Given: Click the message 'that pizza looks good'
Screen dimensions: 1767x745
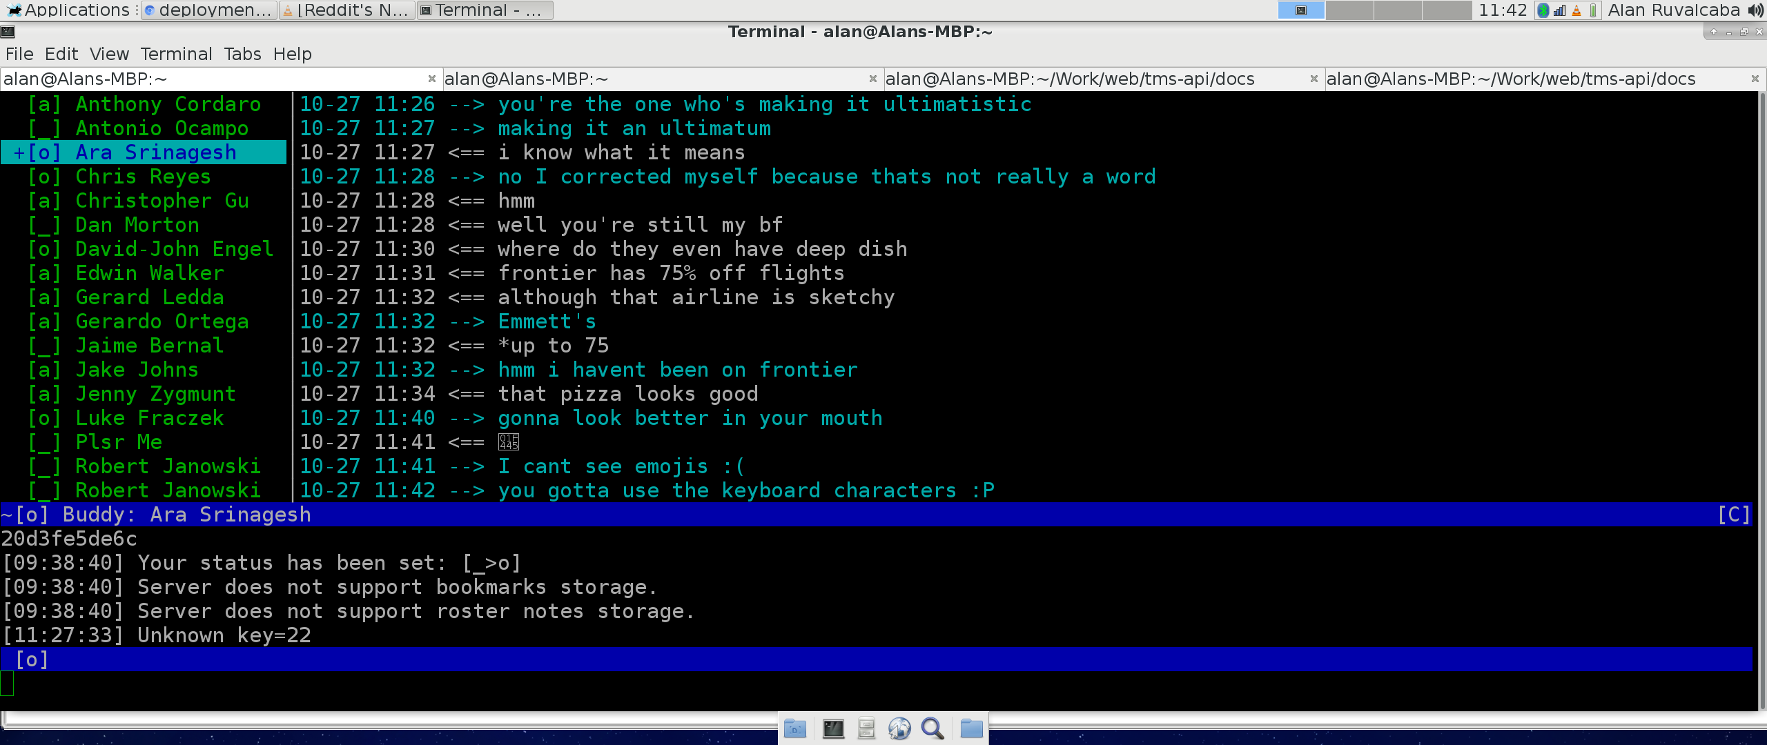Looking at the screenshot, I should pyautogui.click(x=627, y=394).
